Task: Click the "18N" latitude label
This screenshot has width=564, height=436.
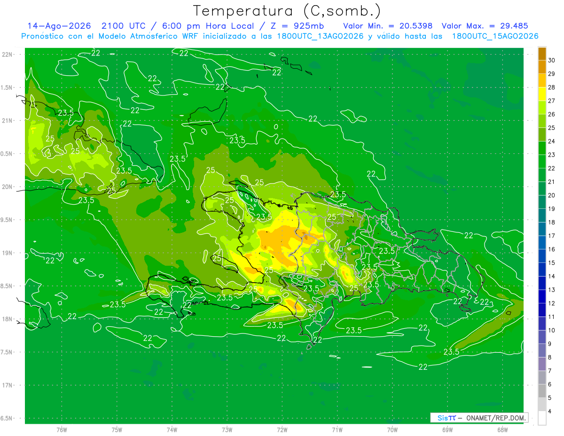Action: [x=8, y=319]
